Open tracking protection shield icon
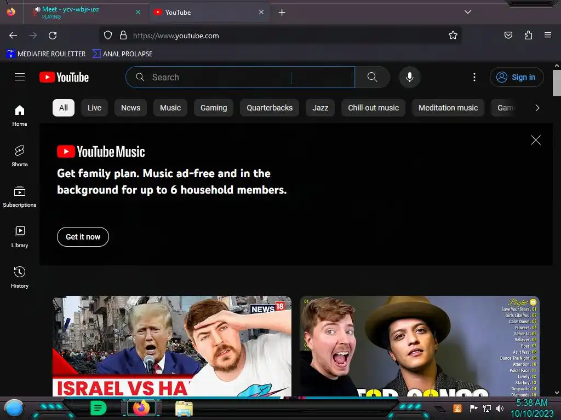This screenshot has width=561, height=420. tap(108, 36)
